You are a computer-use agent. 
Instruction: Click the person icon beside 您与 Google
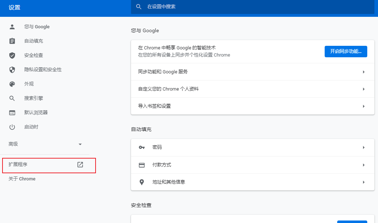coord(12,27)
